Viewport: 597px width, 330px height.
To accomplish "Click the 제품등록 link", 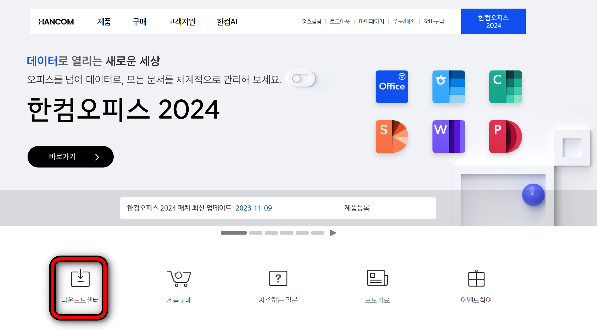I will tap(357, 208).
